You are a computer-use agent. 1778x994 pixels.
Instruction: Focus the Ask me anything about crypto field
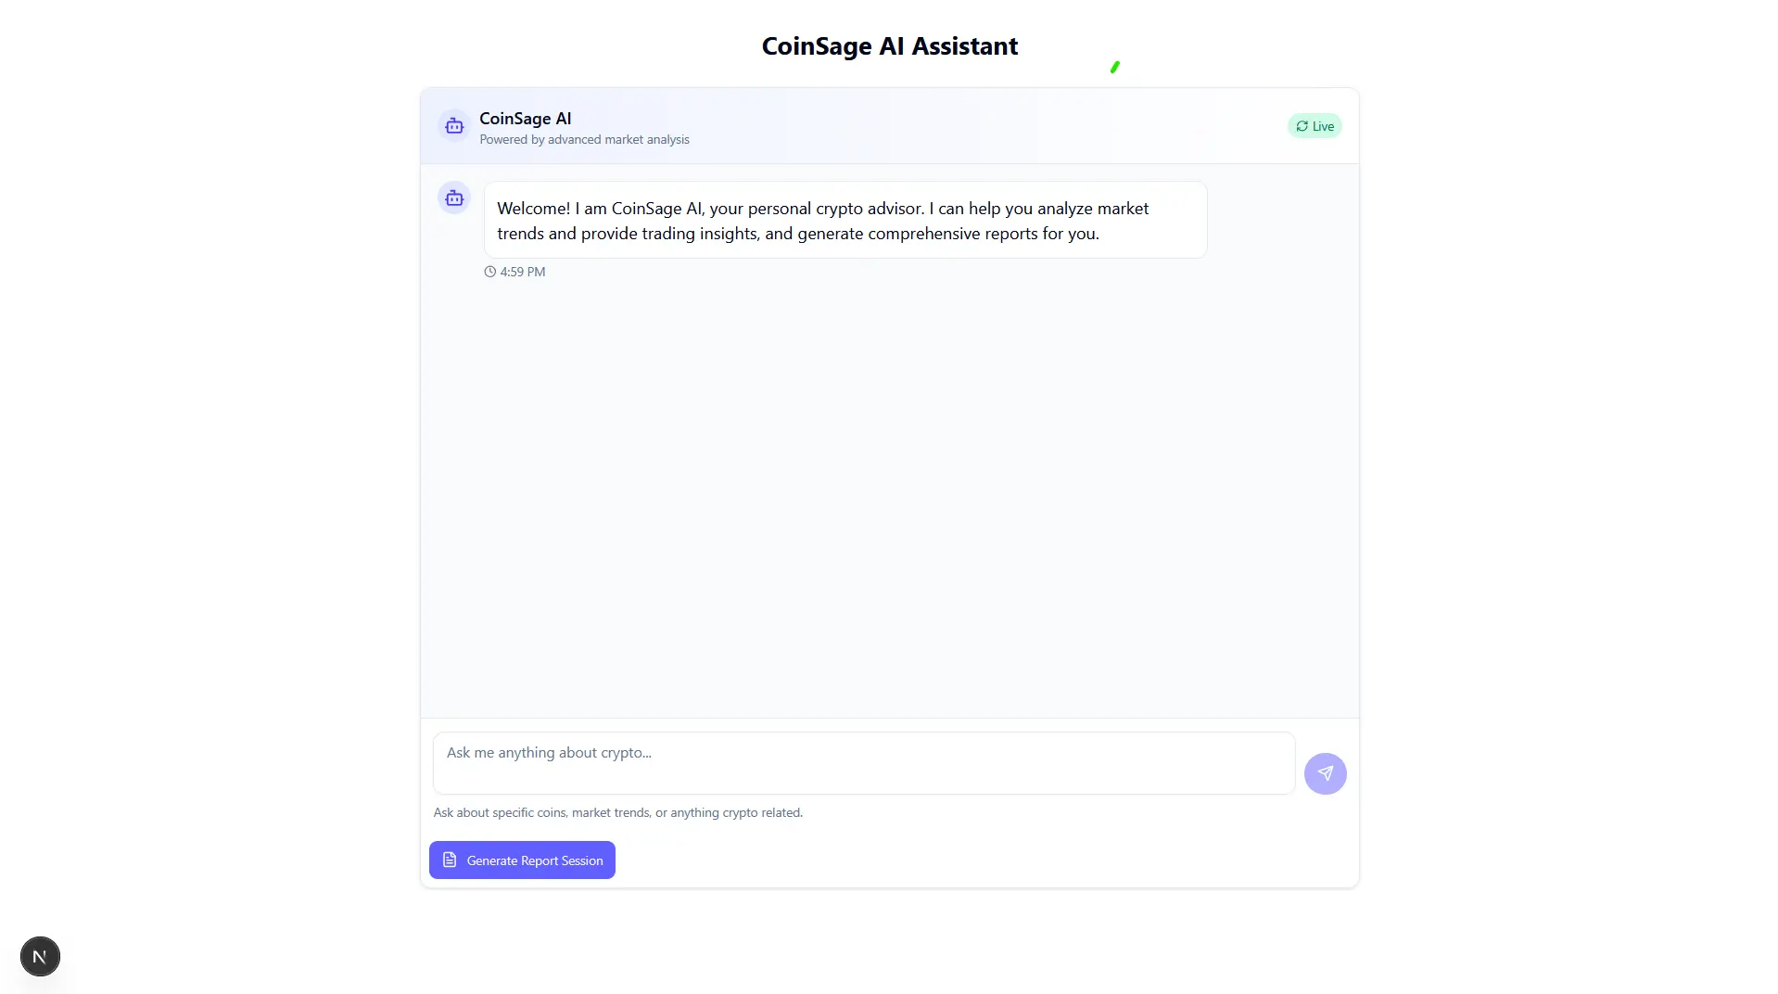(x=862, y=762)
